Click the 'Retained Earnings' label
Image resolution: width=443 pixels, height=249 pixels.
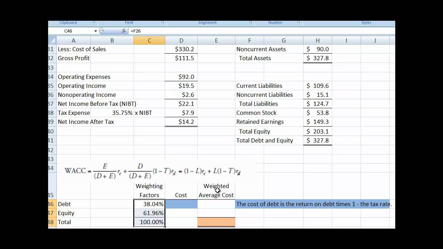[x=260, y=122]
